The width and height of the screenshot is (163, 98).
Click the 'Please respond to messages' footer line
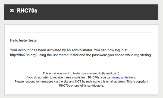[x=81, y=81]
